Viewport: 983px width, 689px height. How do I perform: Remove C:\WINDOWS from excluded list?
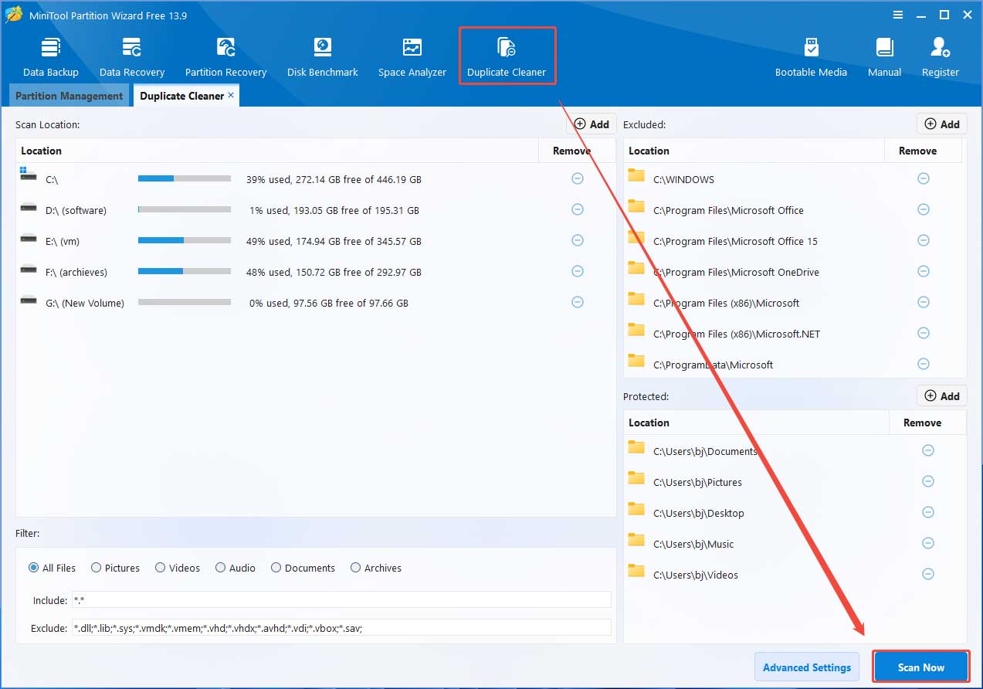pos(923,178)
